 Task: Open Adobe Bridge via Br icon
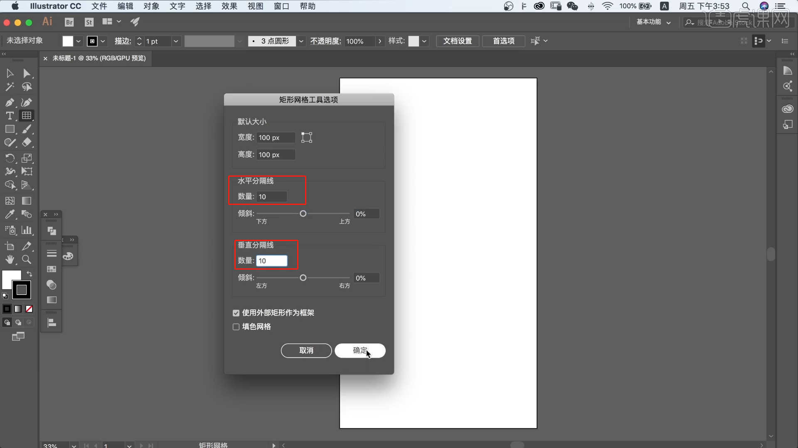69,22
